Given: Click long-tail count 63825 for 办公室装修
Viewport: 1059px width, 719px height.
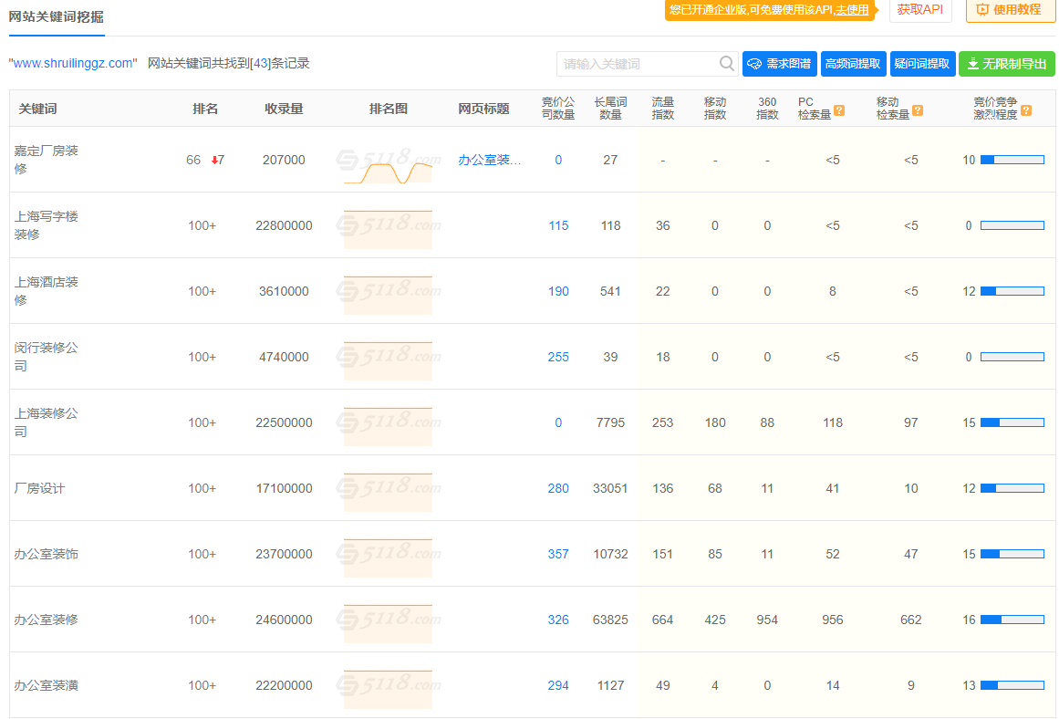Looking at the screenshot, I should pos(610,620).
